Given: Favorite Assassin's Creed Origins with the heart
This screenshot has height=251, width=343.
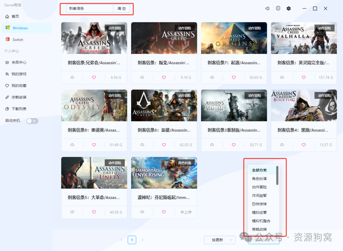Looking at the screenshot, I should click(234, 77).
